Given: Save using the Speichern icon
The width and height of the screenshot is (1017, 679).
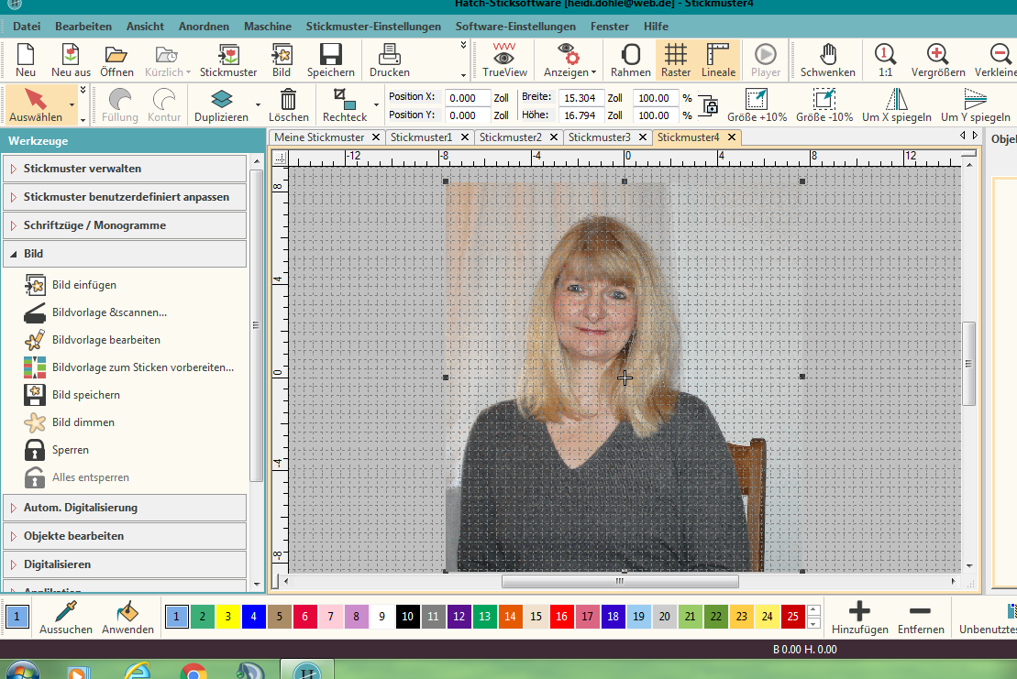Looking at the screenshot, I should 331,60.
